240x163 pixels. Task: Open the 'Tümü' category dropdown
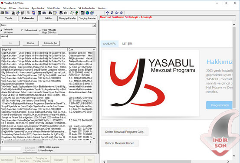(94, 25)
